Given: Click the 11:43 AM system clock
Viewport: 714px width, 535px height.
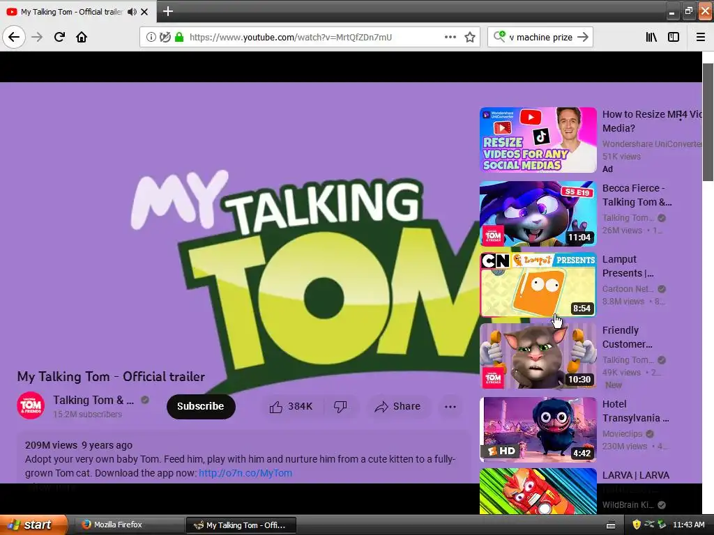Looking at the screenshot, I should [x=689, y=525].
